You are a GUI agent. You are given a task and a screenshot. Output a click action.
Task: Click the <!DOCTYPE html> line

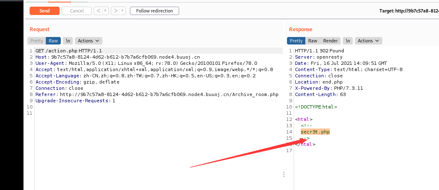316,107
